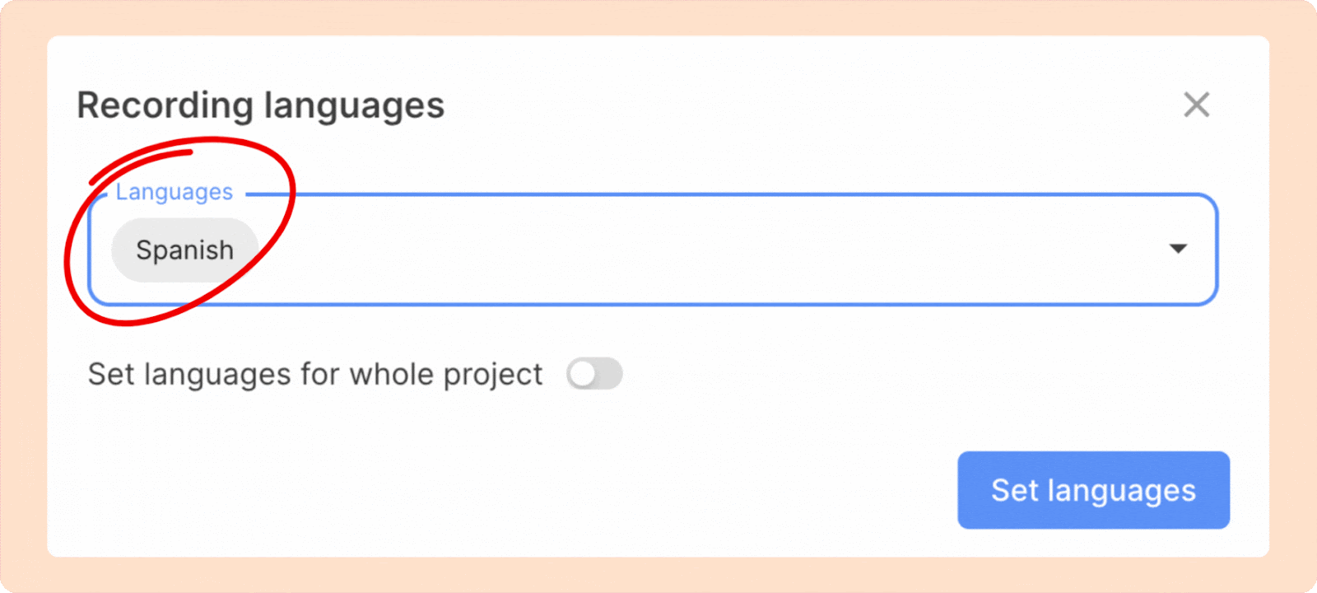Viewport: 1317px width, 593px height.
Task: Click the X icon in the dialog header
Action: click(x=1196, y=105)
